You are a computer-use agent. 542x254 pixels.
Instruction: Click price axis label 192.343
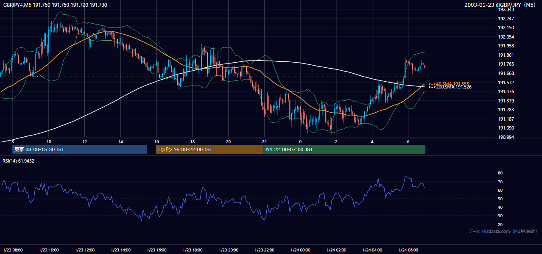[x=506, y=9]
